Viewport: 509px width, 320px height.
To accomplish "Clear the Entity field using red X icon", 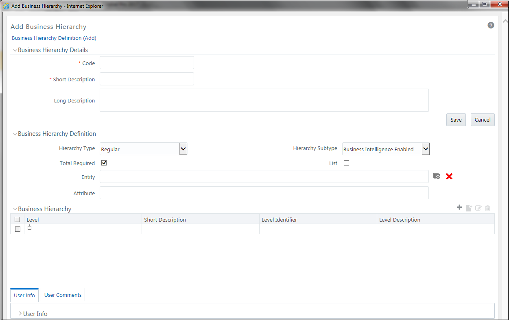I will click(x=449, y=176).
